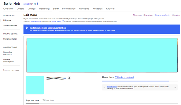Click the tasks completion progress bar
Viewport: 181px width, 105px height.
(x=140, y=81)
